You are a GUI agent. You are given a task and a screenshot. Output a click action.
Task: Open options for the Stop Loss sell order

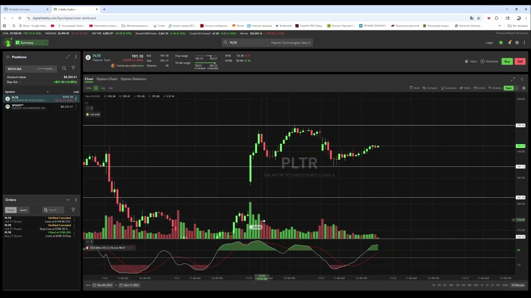pyautogui.click(x=74, y=227)
